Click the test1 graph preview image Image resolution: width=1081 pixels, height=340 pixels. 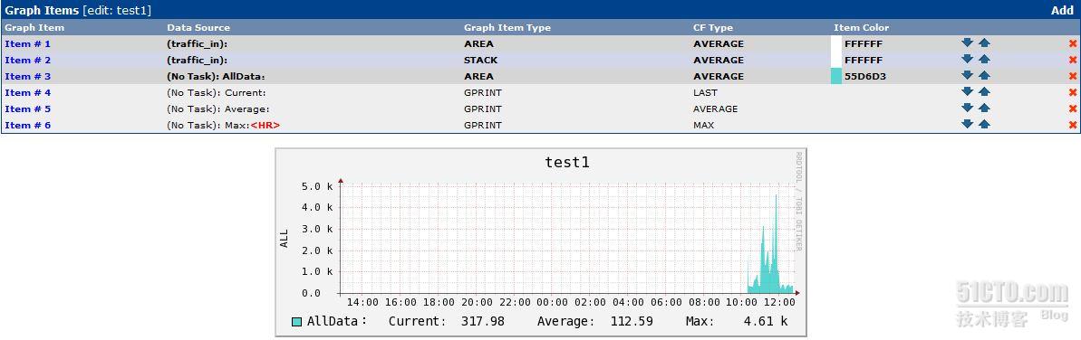540,241
